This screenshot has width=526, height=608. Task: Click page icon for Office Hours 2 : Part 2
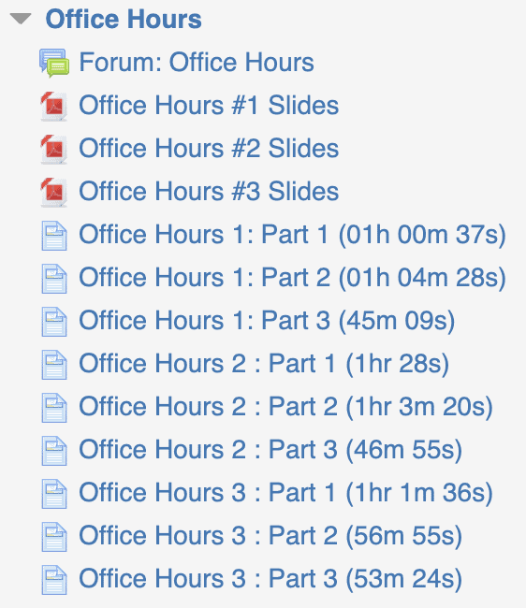click(x=54, y=408)
